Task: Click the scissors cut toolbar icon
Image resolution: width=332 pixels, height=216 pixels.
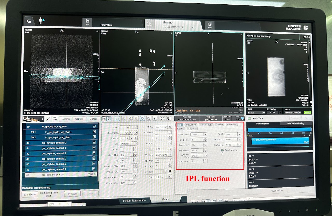Action: click(162, 118)
